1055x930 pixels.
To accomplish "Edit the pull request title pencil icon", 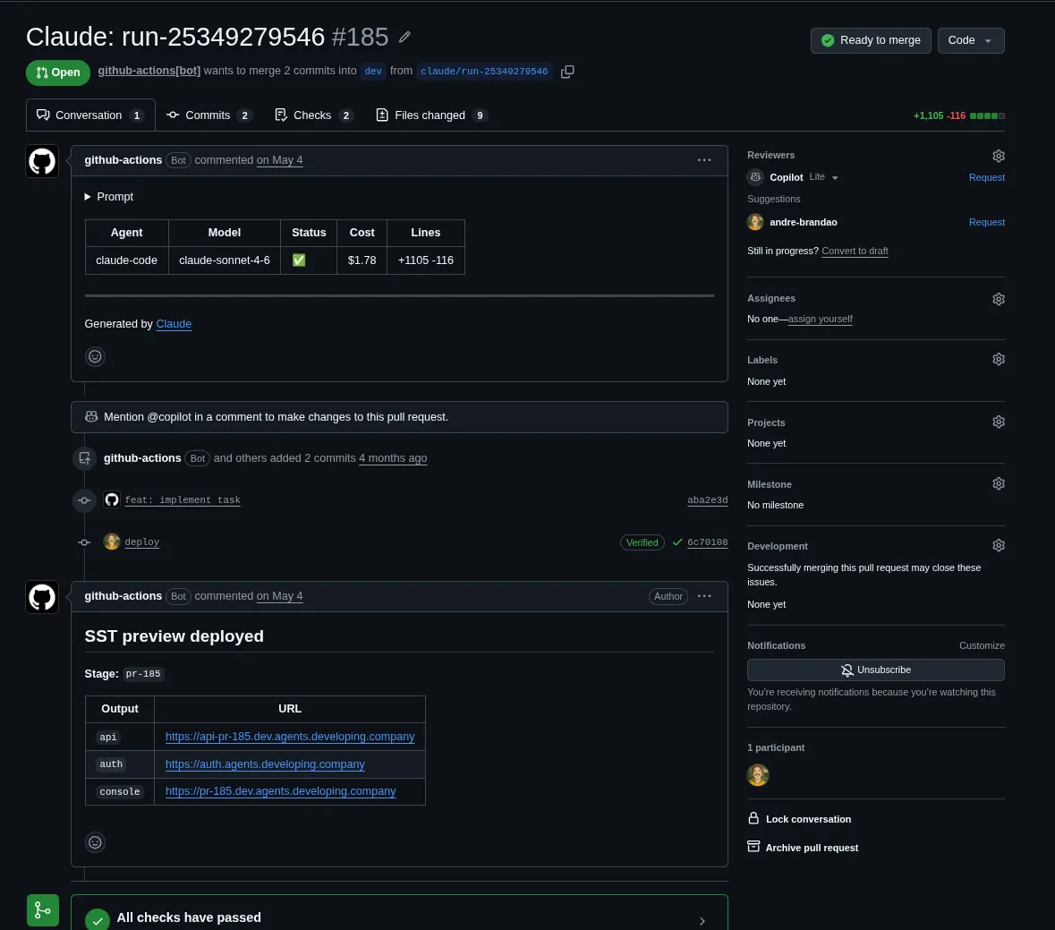I will pos(404,37).
